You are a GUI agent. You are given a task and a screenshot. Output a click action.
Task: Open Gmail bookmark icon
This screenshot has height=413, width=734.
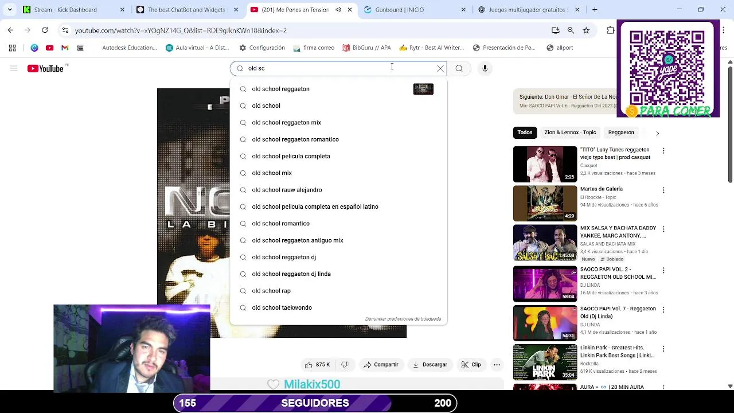[x=65, y=48]
